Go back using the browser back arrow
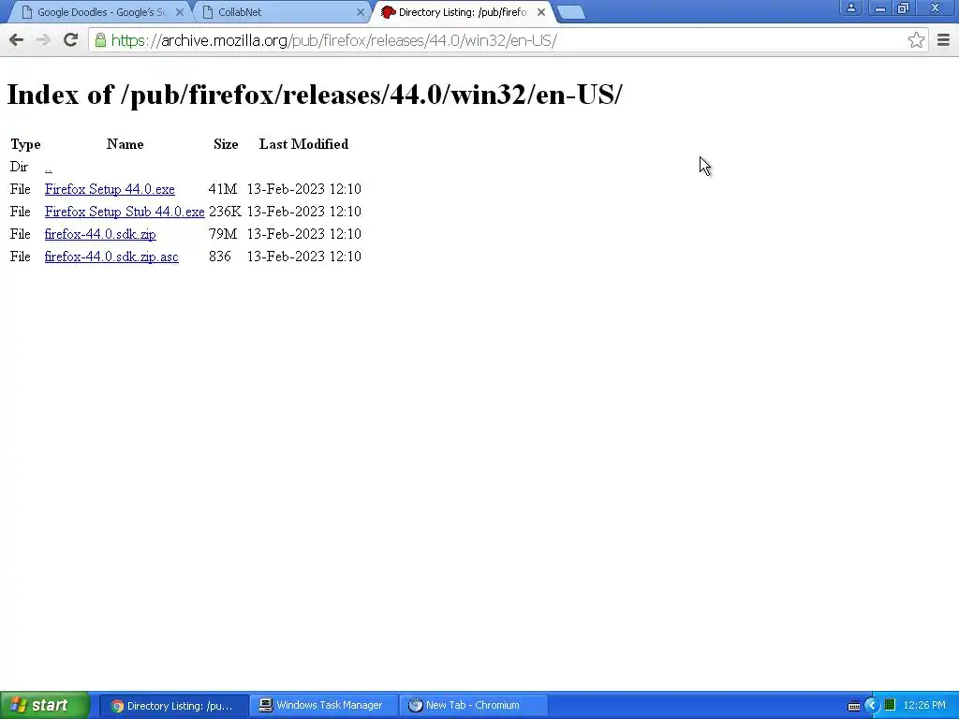 [17, 40]
